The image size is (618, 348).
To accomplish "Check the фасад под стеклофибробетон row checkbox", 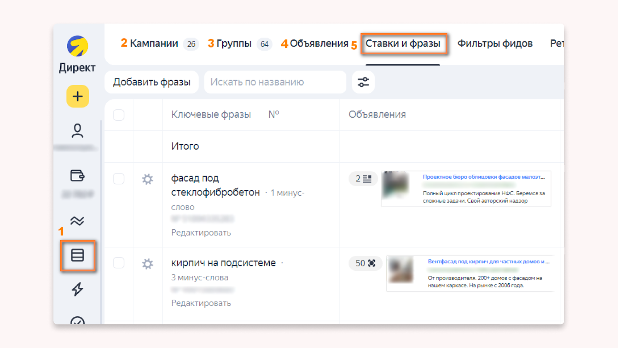I will 119,179.
